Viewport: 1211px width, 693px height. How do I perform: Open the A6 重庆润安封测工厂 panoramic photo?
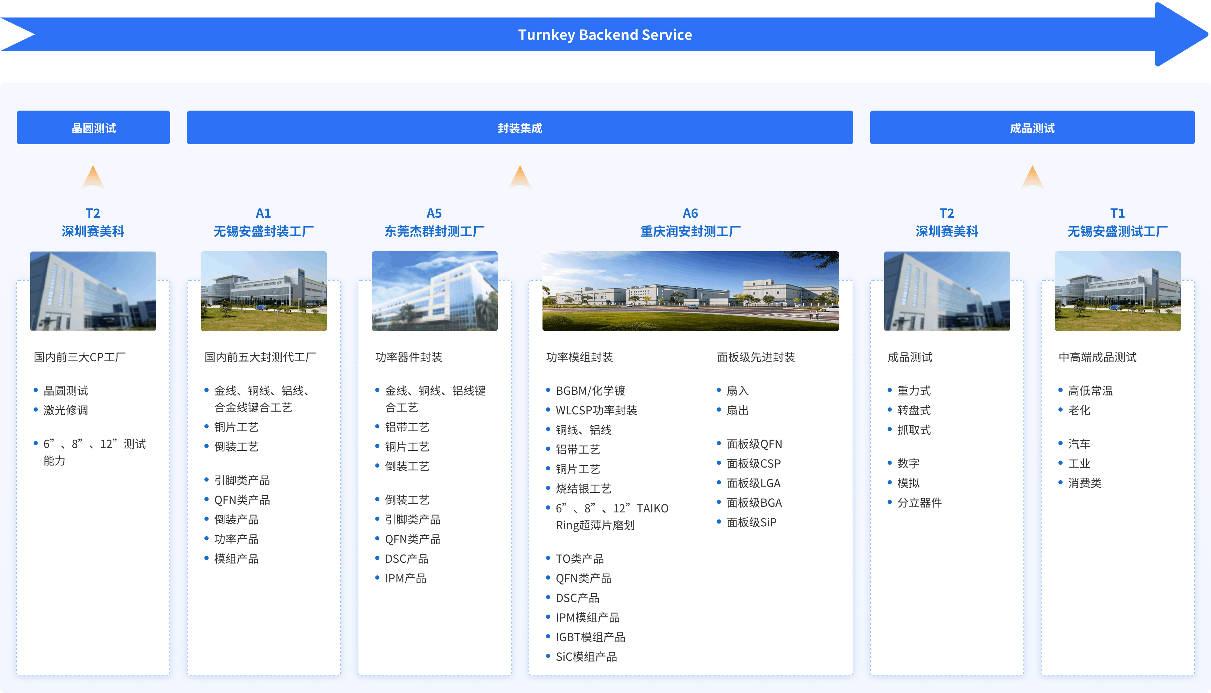[691, 291]
